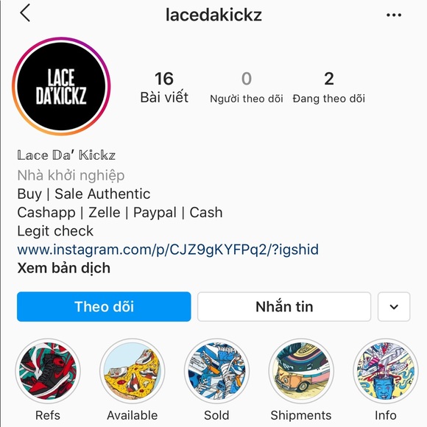Open the Sold story highlight
Screen dimensions: 427x427
pyautogui.click(x=216, y=371)
